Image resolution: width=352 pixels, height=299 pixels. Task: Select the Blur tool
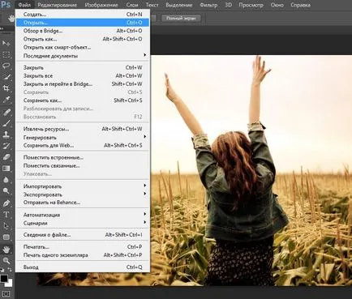[x=6, y=180]
